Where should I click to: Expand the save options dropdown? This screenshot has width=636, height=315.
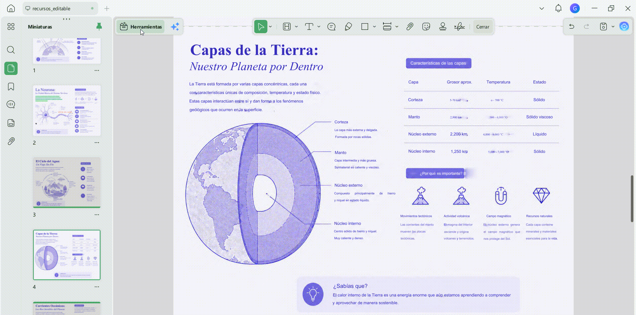[x=613, y=27]
